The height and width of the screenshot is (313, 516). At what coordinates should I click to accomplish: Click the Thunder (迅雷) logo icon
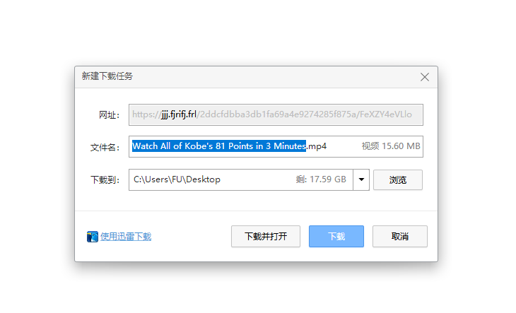92,237
